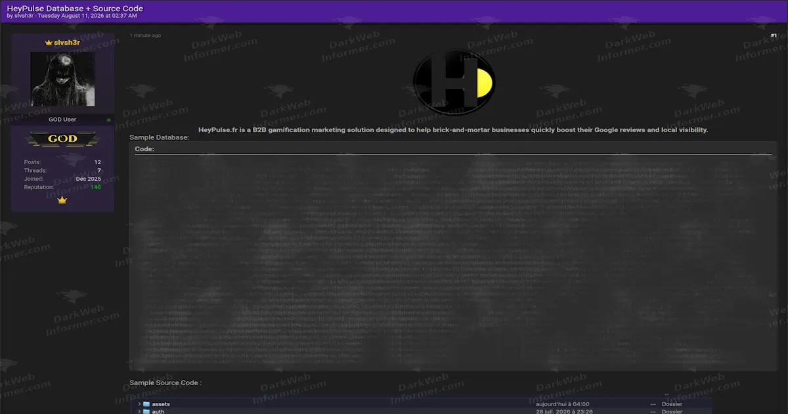Click the 'Sample Database:' label
The width and height of the screenshot is (788, 414).
coord(160,137)
